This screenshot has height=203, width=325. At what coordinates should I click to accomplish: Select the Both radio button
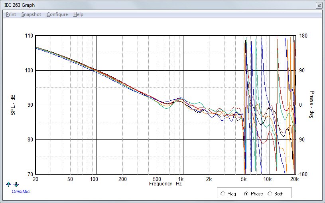point(270,194)
